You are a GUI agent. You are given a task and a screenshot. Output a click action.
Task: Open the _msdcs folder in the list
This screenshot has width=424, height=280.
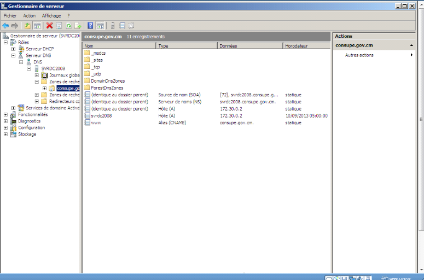pos(98,52)
